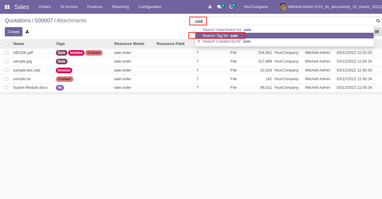Expand the Search Created by option
The image size is (382, 199).
[199, 41]
